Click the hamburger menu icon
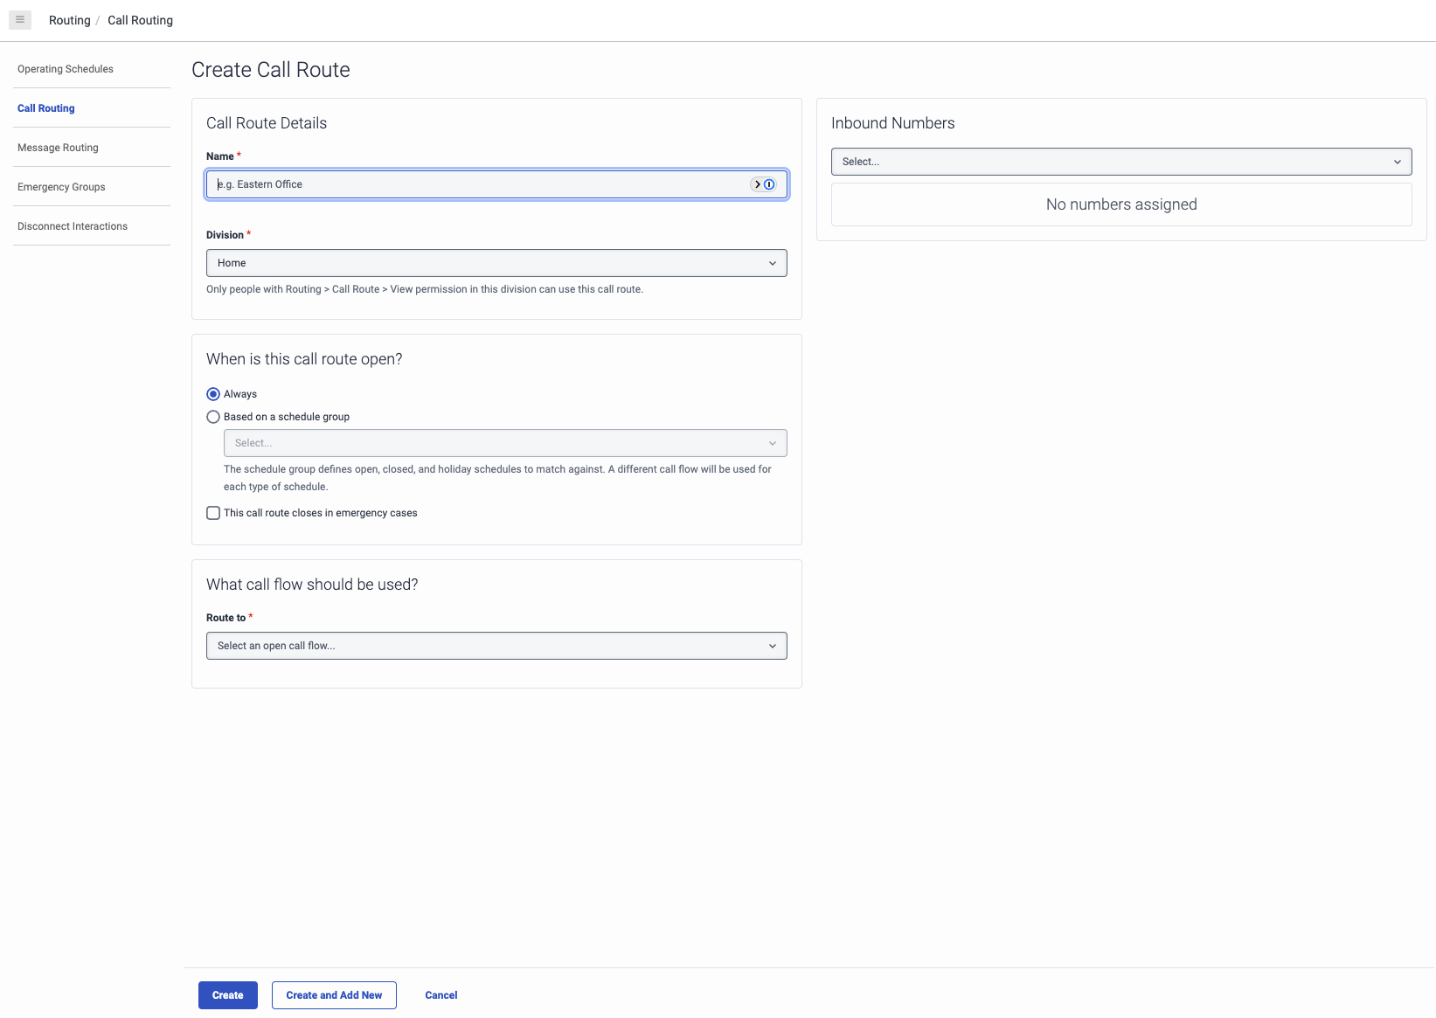The width and height of the screenshot is (1436, 1018). (x=20, y=19)
